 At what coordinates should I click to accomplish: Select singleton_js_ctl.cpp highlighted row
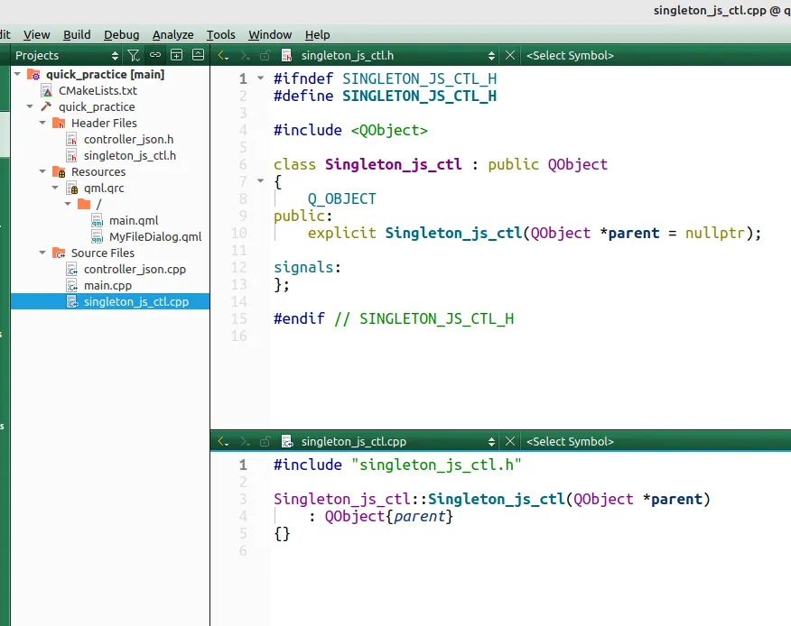(x=110, y=301)
